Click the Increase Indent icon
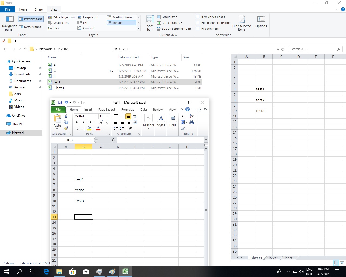Image resolution: width=346 pixels, height=277 pixels. click(122, 128)
